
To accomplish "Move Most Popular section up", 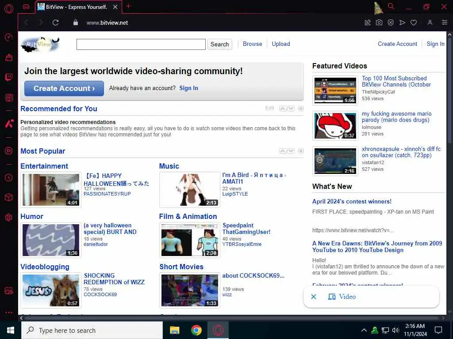I will (283, 151).
